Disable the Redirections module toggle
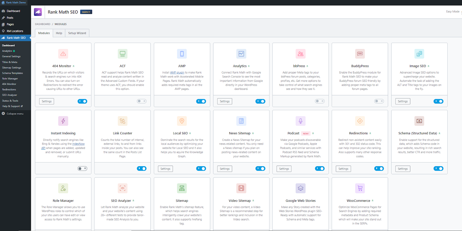This screenshot has width=462, height=231. click(x=379, y=168)
